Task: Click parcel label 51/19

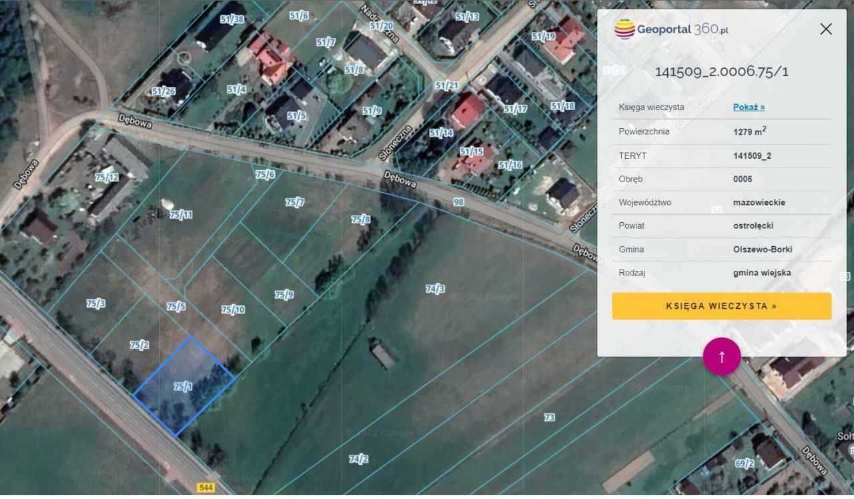Action: [x=543, y=37]
